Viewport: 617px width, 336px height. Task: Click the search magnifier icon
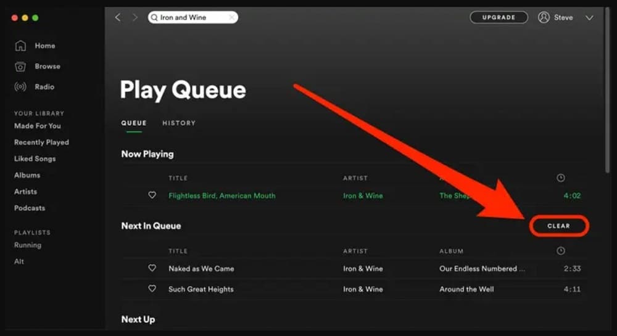[154, 17]
